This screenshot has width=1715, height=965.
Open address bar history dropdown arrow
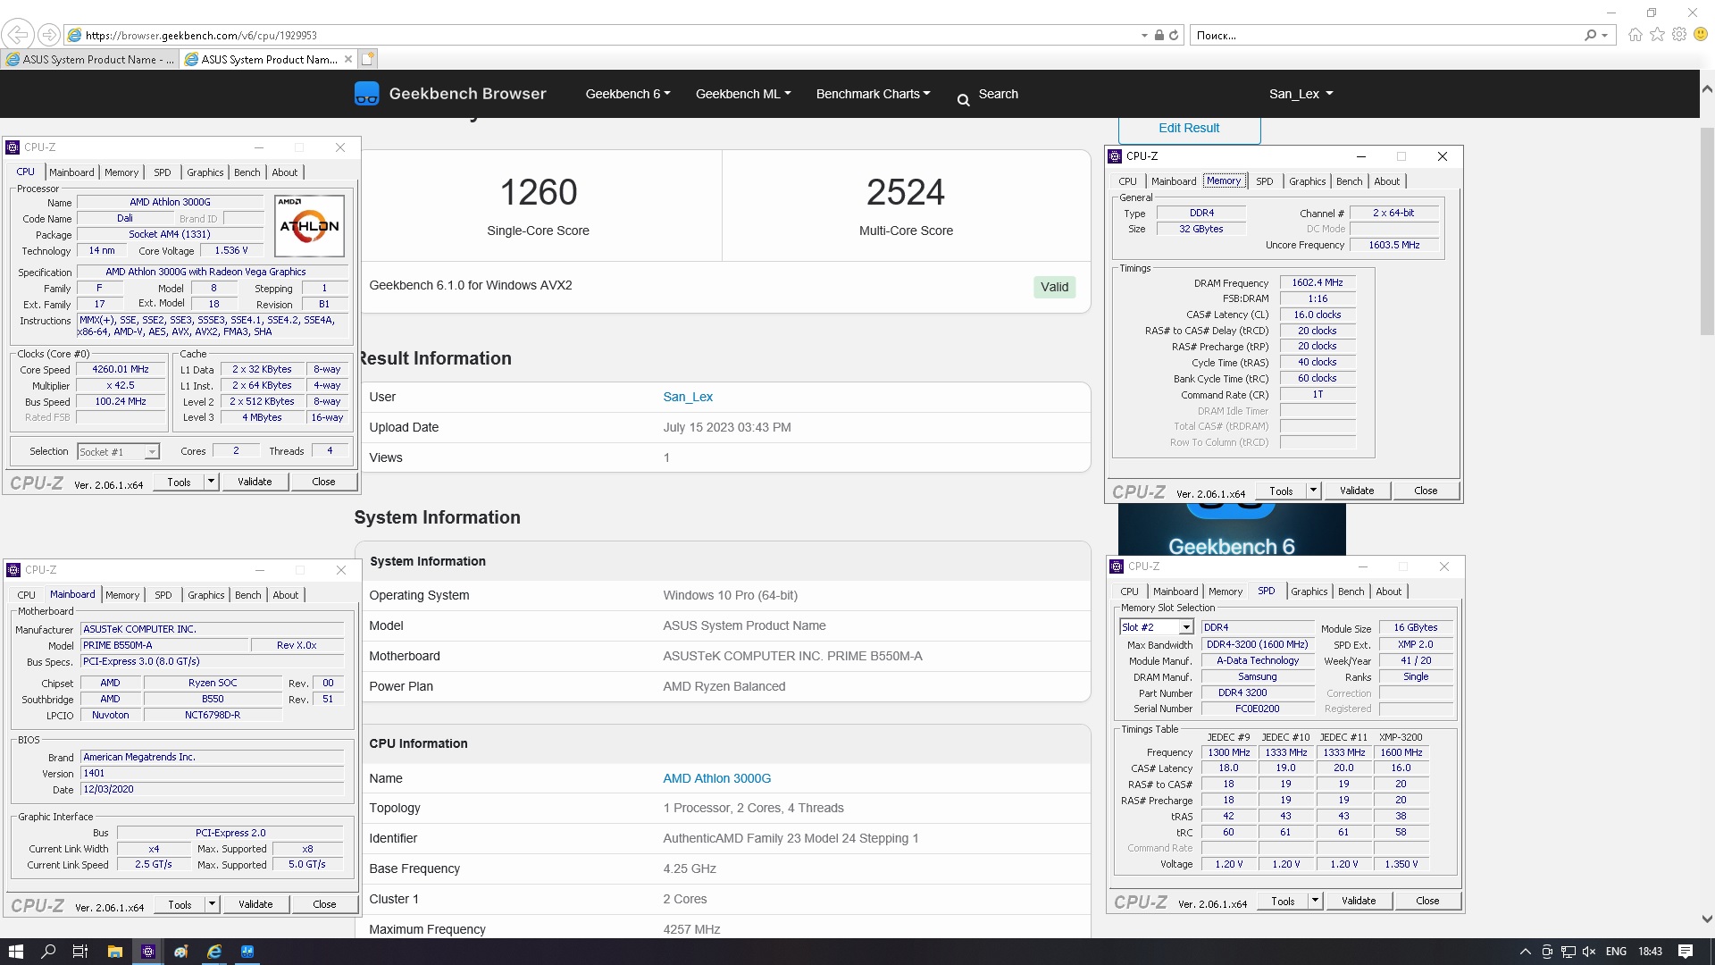pos(1144,36)
